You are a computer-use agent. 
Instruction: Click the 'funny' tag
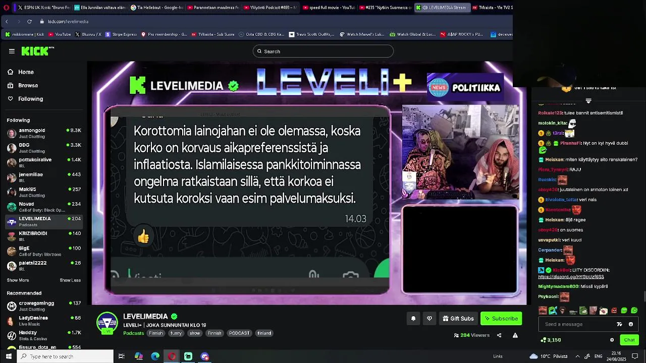point(176,333)
